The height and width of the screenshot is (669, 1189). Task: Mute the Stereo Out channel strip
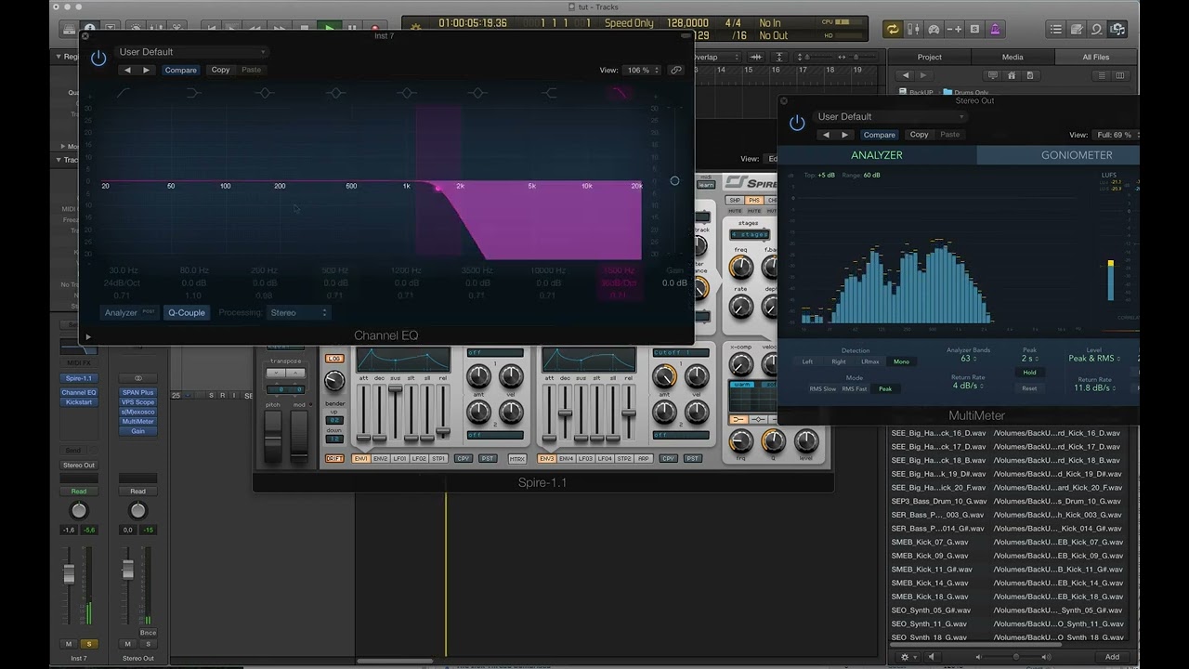tap(128, 644)
